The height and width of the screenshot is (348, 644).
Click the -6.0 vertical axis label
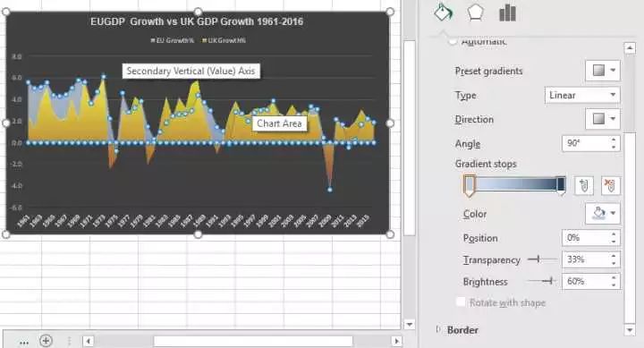[16, 208]
